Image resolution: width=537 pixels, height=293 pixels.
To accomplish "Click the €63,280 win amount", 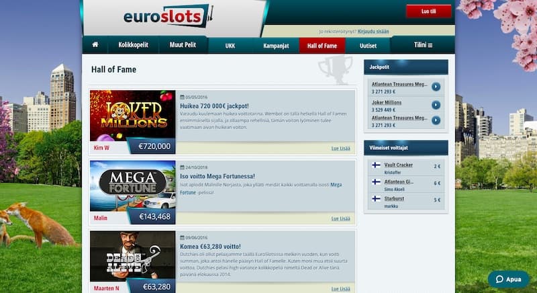I will coord(156,287).
